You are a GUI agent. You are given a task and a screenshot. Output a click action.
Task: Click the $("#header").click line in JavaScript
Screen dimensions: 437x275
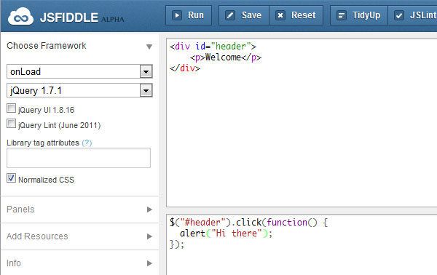[x=248, y=223]
